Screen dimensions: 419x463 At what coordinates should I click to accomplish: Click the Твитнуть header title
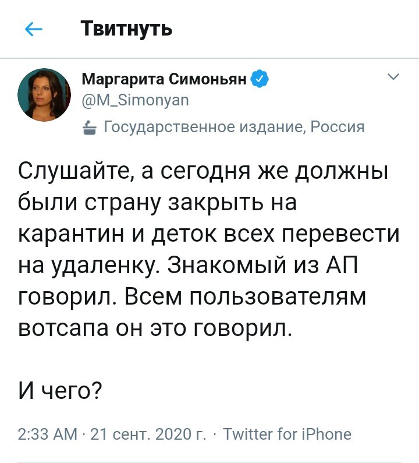126,29
